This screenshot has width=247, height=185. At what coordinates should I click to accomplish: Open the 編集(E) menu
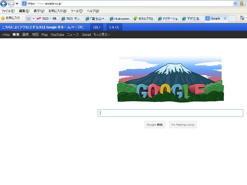(x=24, y=11)
